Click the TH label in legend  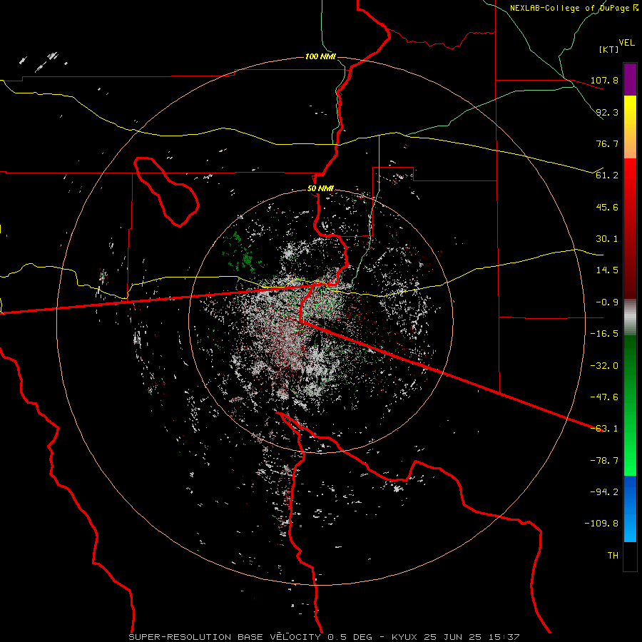pyautogui.click(x=613, y=556)
